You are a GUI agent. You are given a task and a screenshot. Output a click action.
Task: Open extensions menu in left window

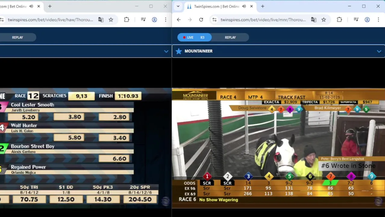tap(127, 20)
